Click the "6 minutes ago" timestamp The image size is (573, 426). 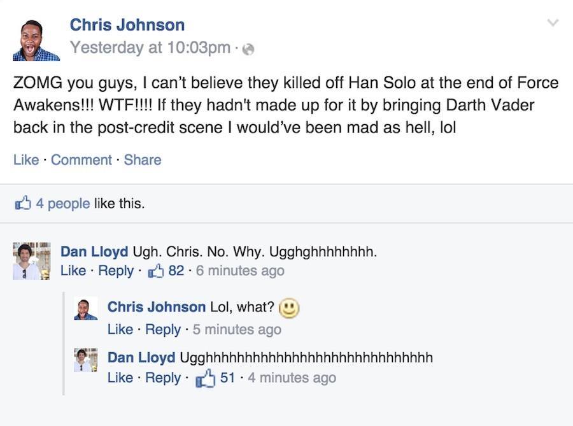coord(240,270)
